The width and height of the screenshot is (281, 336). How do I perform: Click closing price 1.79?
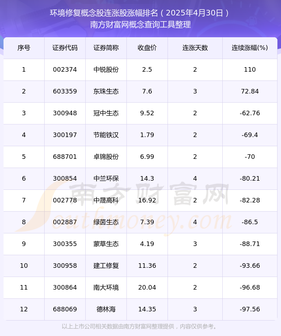(x=147, y=135)
